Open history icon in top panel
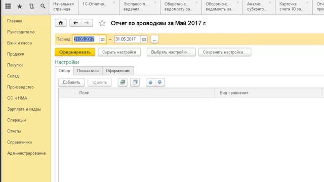 pos(31,6)
